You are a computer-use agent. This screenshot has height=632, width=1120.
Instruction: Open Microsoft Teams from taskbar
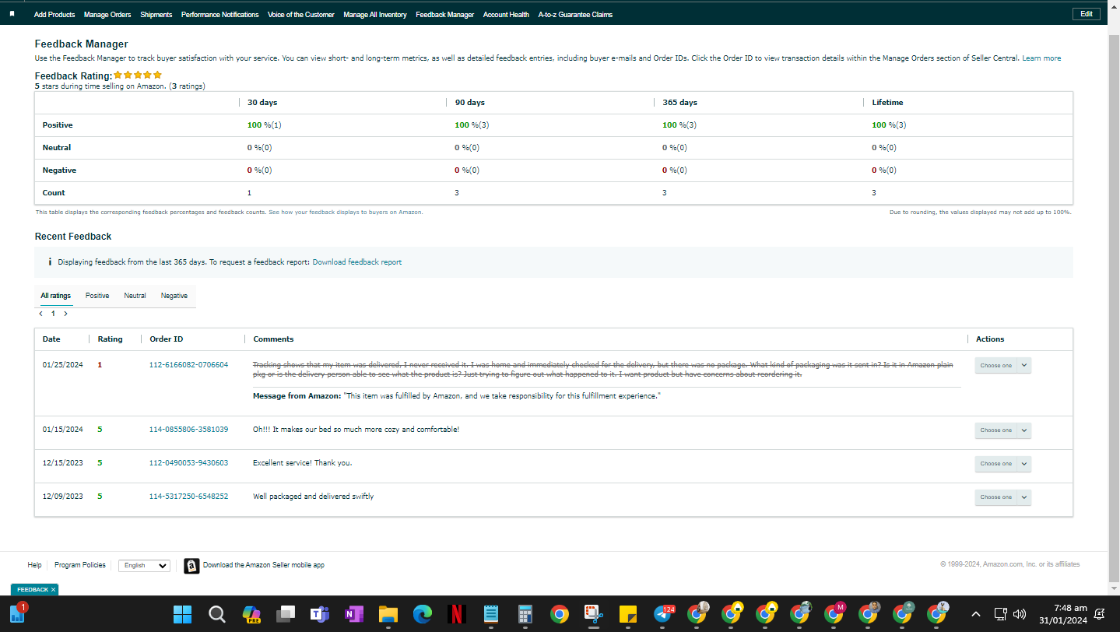coord(320,614)
